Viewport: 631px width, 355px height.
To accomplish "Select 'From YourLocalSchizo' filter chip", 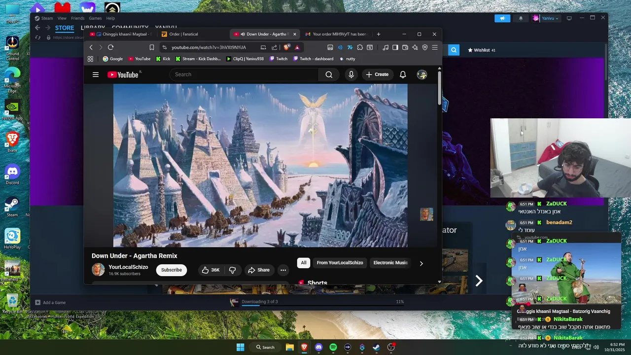I will pos(340,263).
